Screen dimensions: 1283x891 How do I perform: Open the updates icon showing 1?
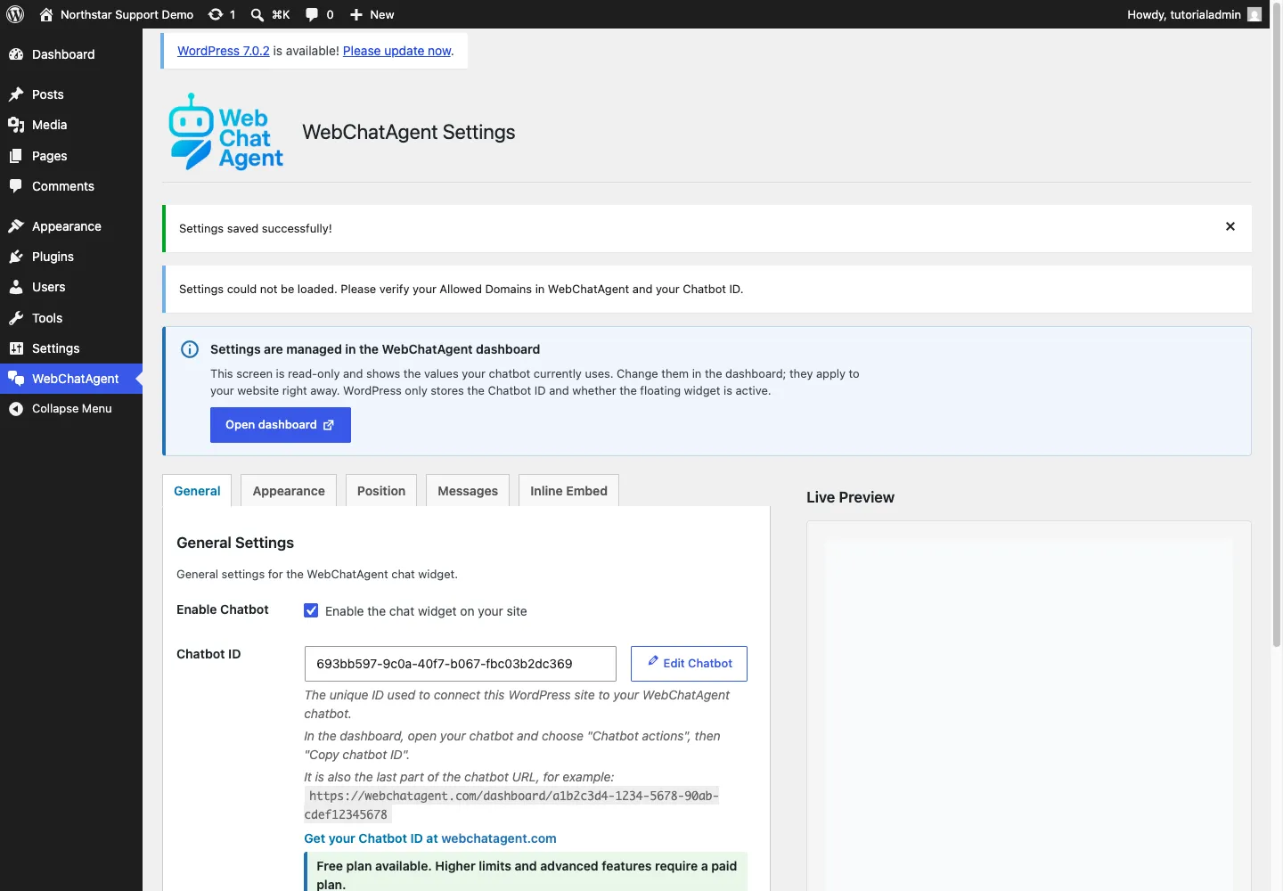coord(216,14)
